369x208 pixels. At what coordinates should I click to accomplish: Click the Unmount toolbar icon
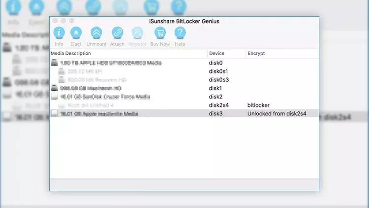click(96, 33)
